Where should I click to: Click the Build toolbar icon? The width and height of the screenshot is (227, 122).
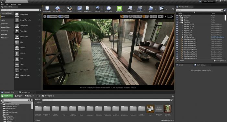[x=151, y=9]
